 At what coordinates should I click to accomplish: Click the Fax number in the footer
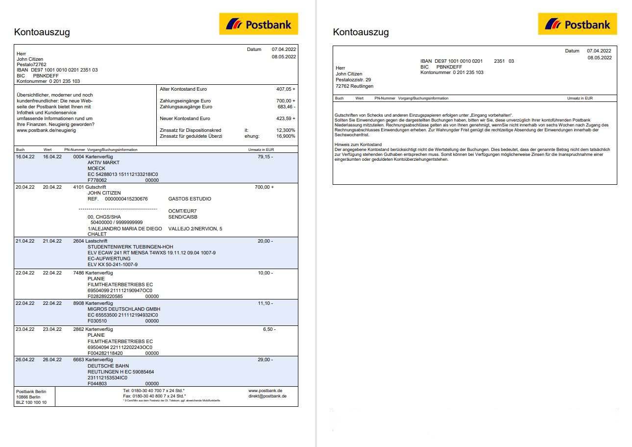pyautogui.click(x=154, y=396)
